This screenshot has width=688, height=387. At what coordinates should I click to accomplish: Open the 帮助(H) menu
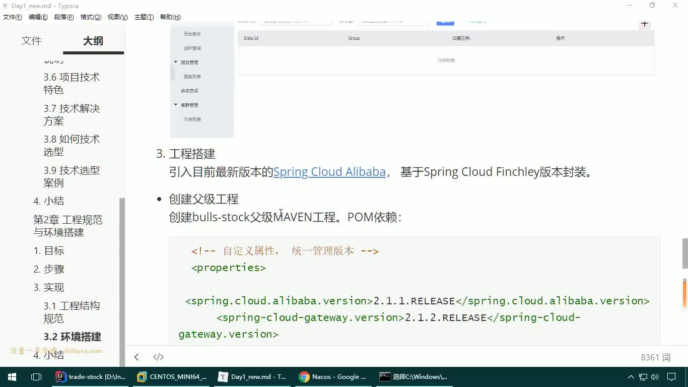pos(170,17)
